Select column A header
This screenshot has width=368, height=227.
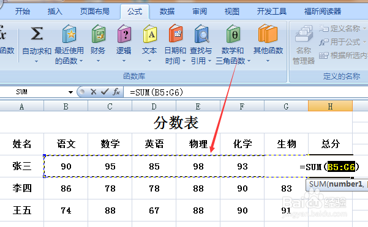(x=22, y=106)
